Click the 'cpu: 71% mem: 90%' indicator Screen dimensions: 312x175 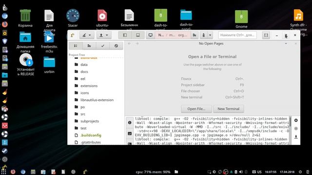[153, 172]
